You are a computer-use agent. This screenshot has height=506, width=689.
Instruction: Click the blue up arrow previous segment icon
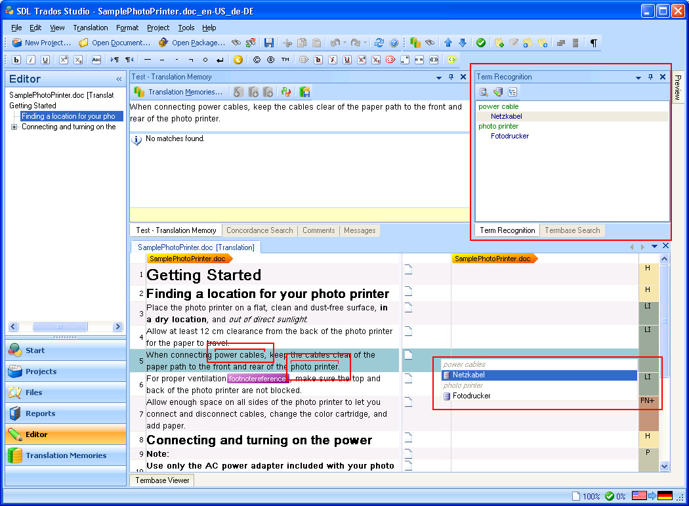[x=448, y=43]
